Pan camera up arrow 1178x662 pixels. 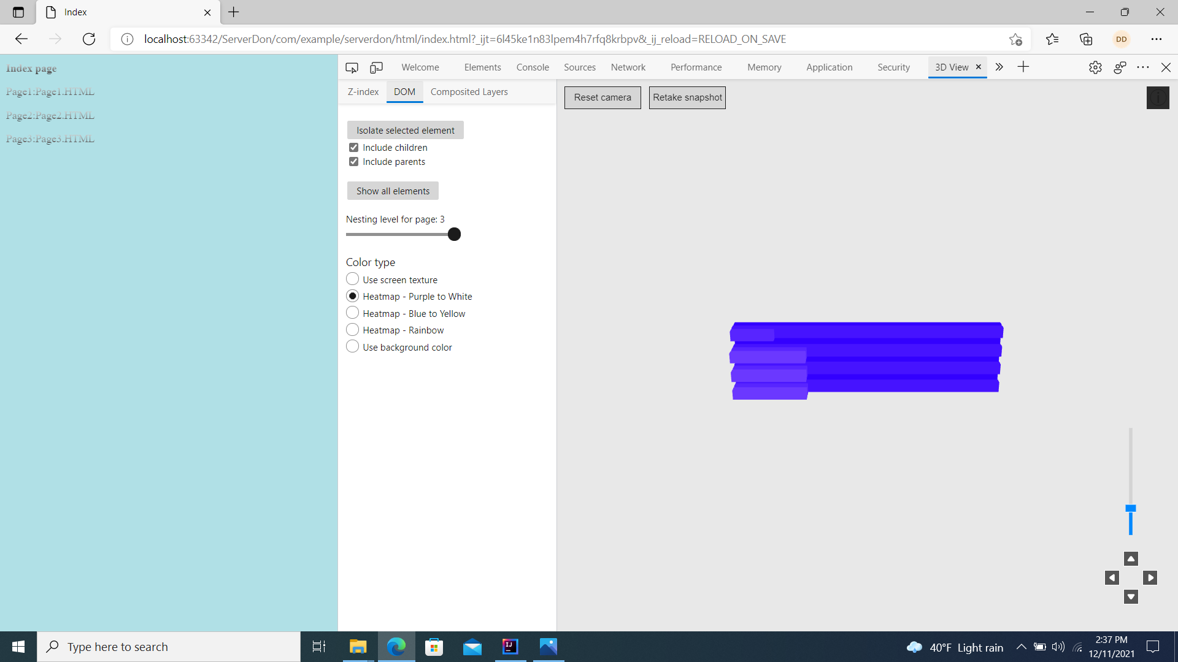[x=1131, y=558]
